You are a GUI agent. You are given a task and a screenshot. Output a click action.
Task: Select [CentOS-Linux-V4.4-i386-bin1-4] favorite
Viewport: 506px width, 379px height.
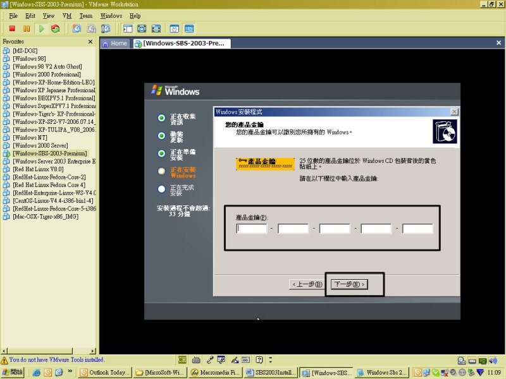(53, 201)
